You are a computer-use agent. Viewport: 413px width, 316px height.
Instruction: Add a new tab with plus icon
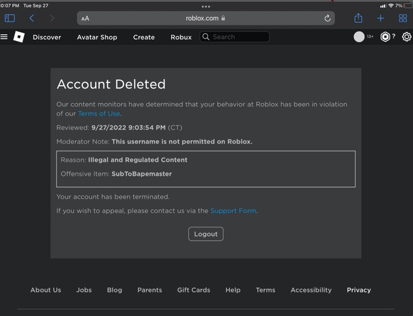coord(381,18)
